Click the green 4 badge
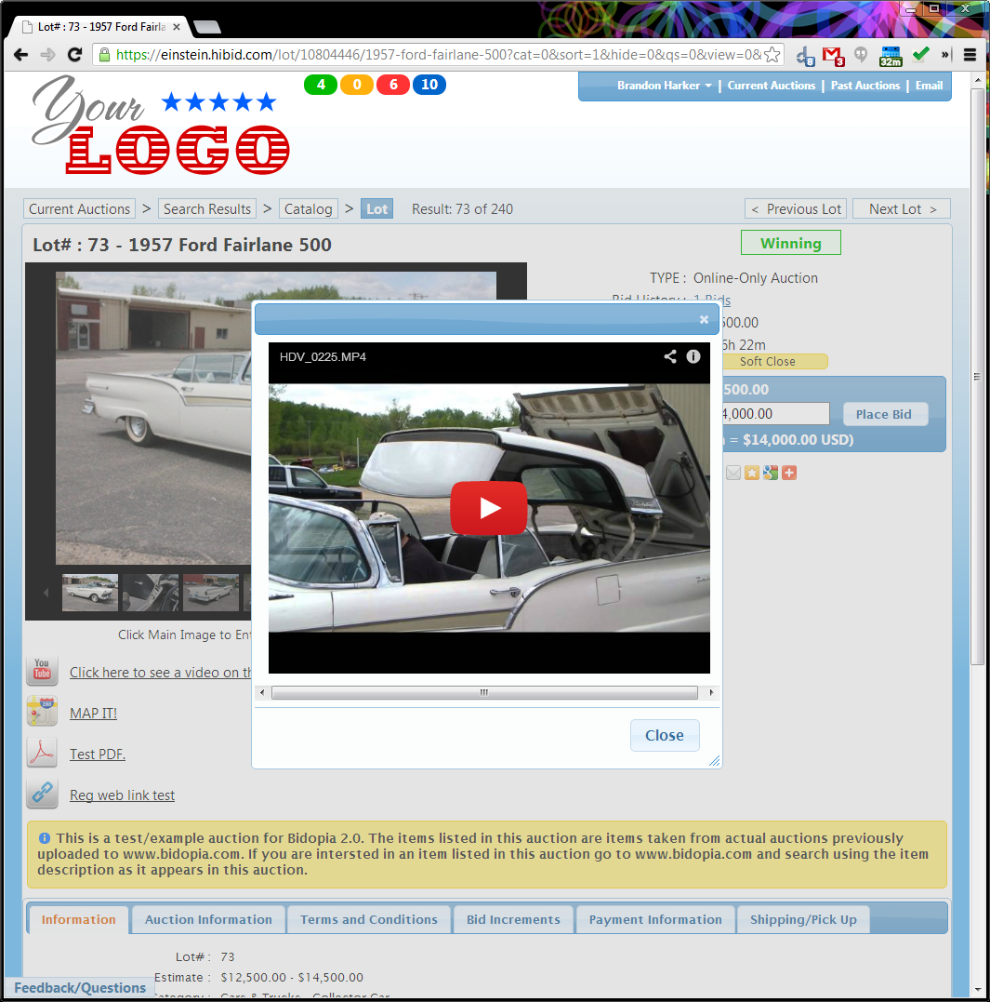The width and height of the screenshot is (990, 1002). coord(321,85)
